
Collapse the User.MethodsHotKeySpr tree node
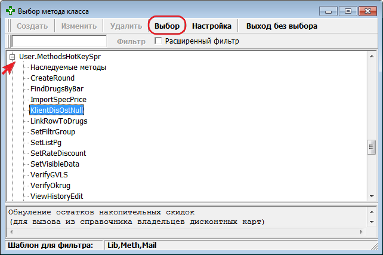click(x=11, y=57)
